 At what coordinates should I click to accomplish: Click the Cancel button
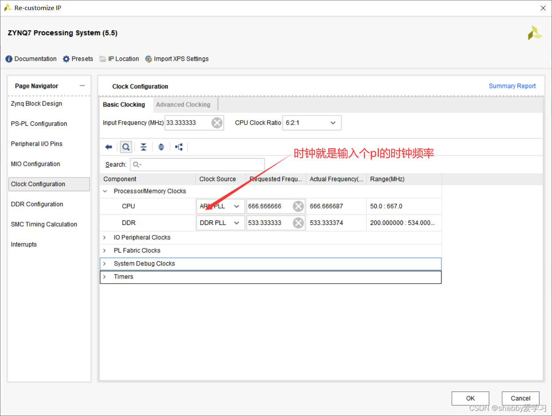[521, 398]
